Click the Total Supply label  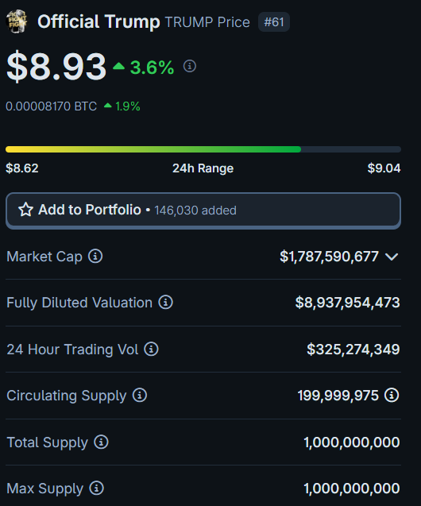[47, 442]
